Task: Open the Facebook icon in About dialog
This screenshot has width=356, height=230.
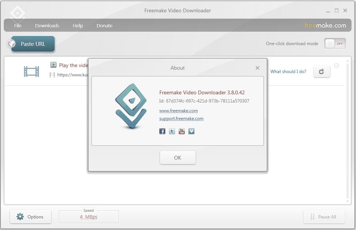Action: tap(162, 131)
